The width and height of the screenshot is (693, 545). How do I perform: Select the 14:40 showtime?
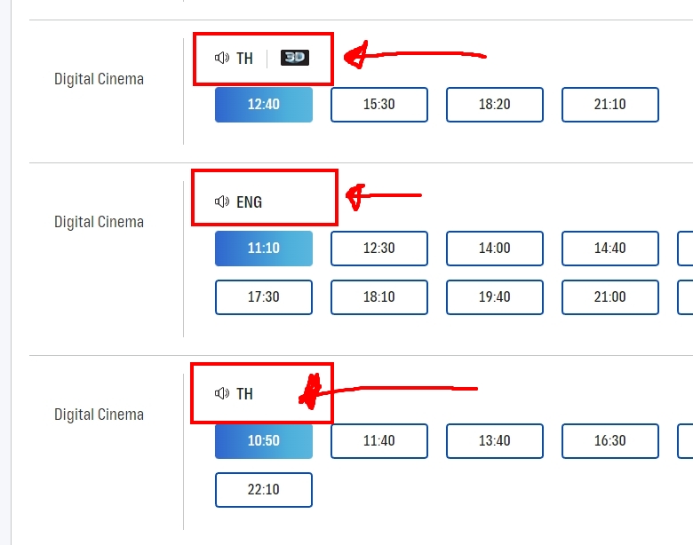609,249
